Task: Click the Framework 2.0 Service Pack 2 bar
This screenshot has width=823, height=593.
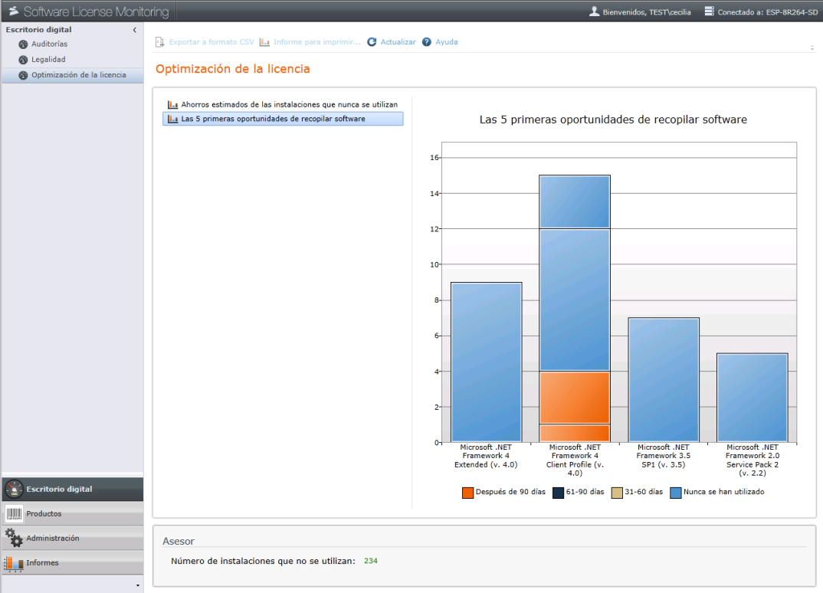Action: [x=753, y=398]
